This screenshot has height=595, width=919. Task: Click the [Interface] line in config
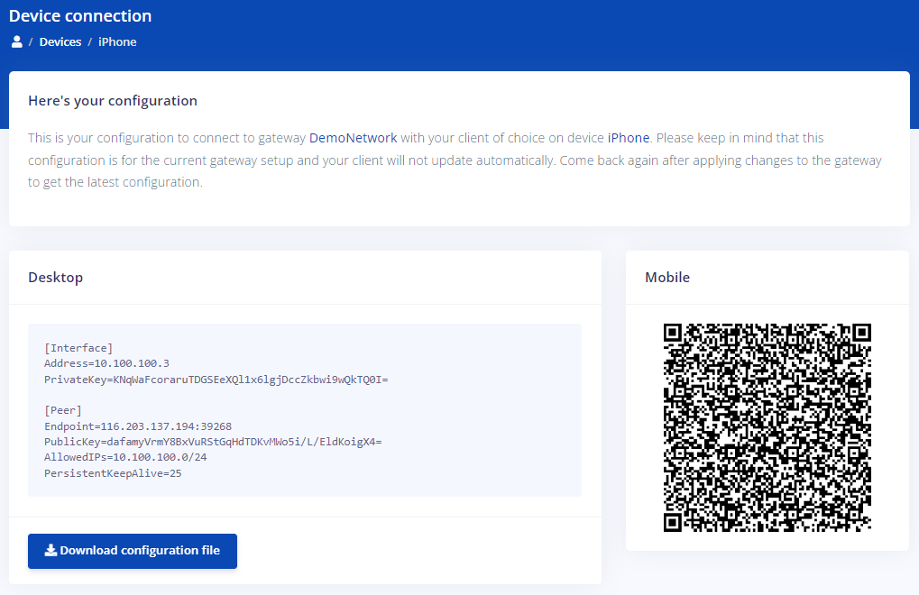[x=78, y=348]
